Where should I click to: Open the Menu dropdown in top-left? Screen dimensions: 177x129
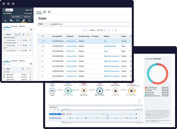click(x=9, y=10)
